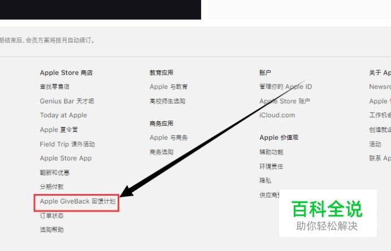Screen dimensions: 391x251
Task: Visit Field Trip 课外活动 page
Action: [67, 144]
